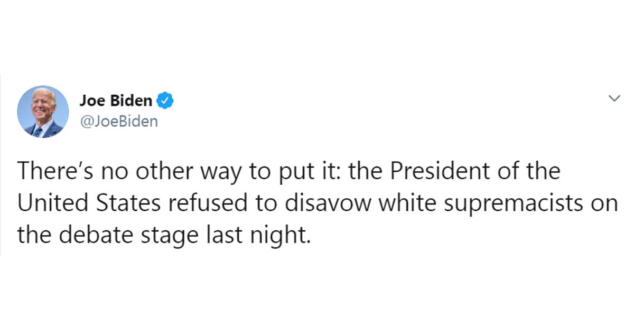Open the Joe Biden display name link
Viewport: 634px width, 332px height.
point(116,101)
